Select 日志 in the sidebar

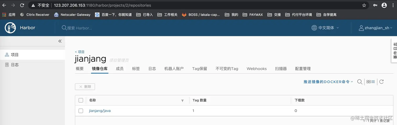pyautogui.click(x=32, y=65)
